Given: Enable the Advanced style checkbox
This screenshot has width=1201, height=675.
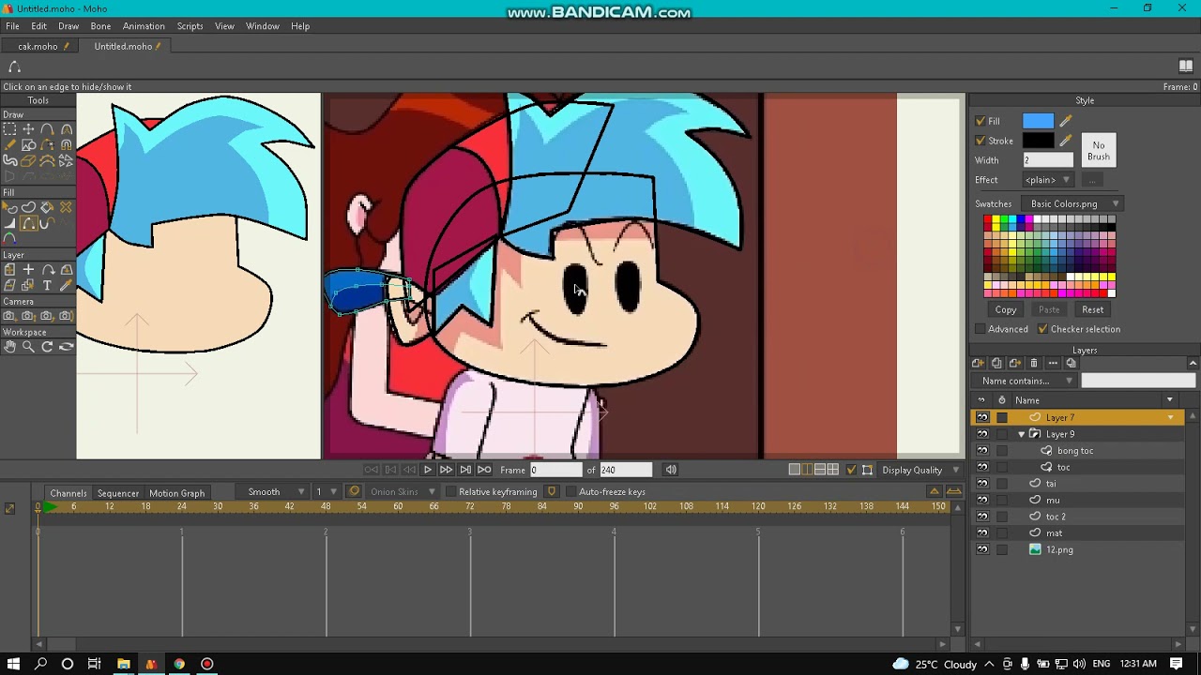Looking at the screenshot, I should tap(981, 329).
